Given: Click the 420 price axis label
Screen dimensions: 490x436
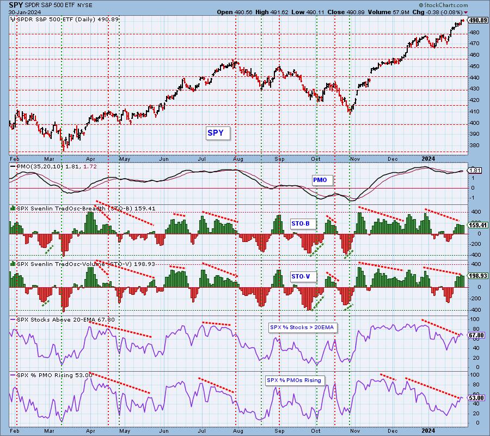Looking at the screenshot, I should tap(474, 100).
